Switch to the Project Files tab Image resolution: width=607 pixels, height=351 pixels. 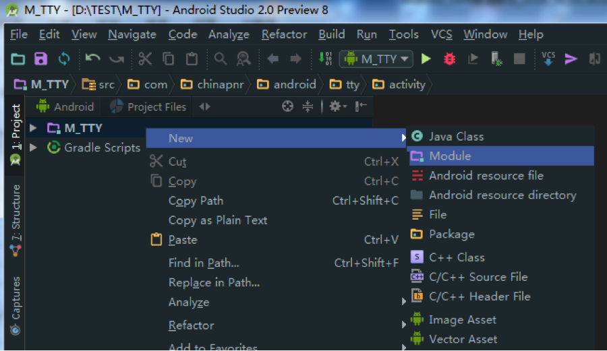(148, 106)
